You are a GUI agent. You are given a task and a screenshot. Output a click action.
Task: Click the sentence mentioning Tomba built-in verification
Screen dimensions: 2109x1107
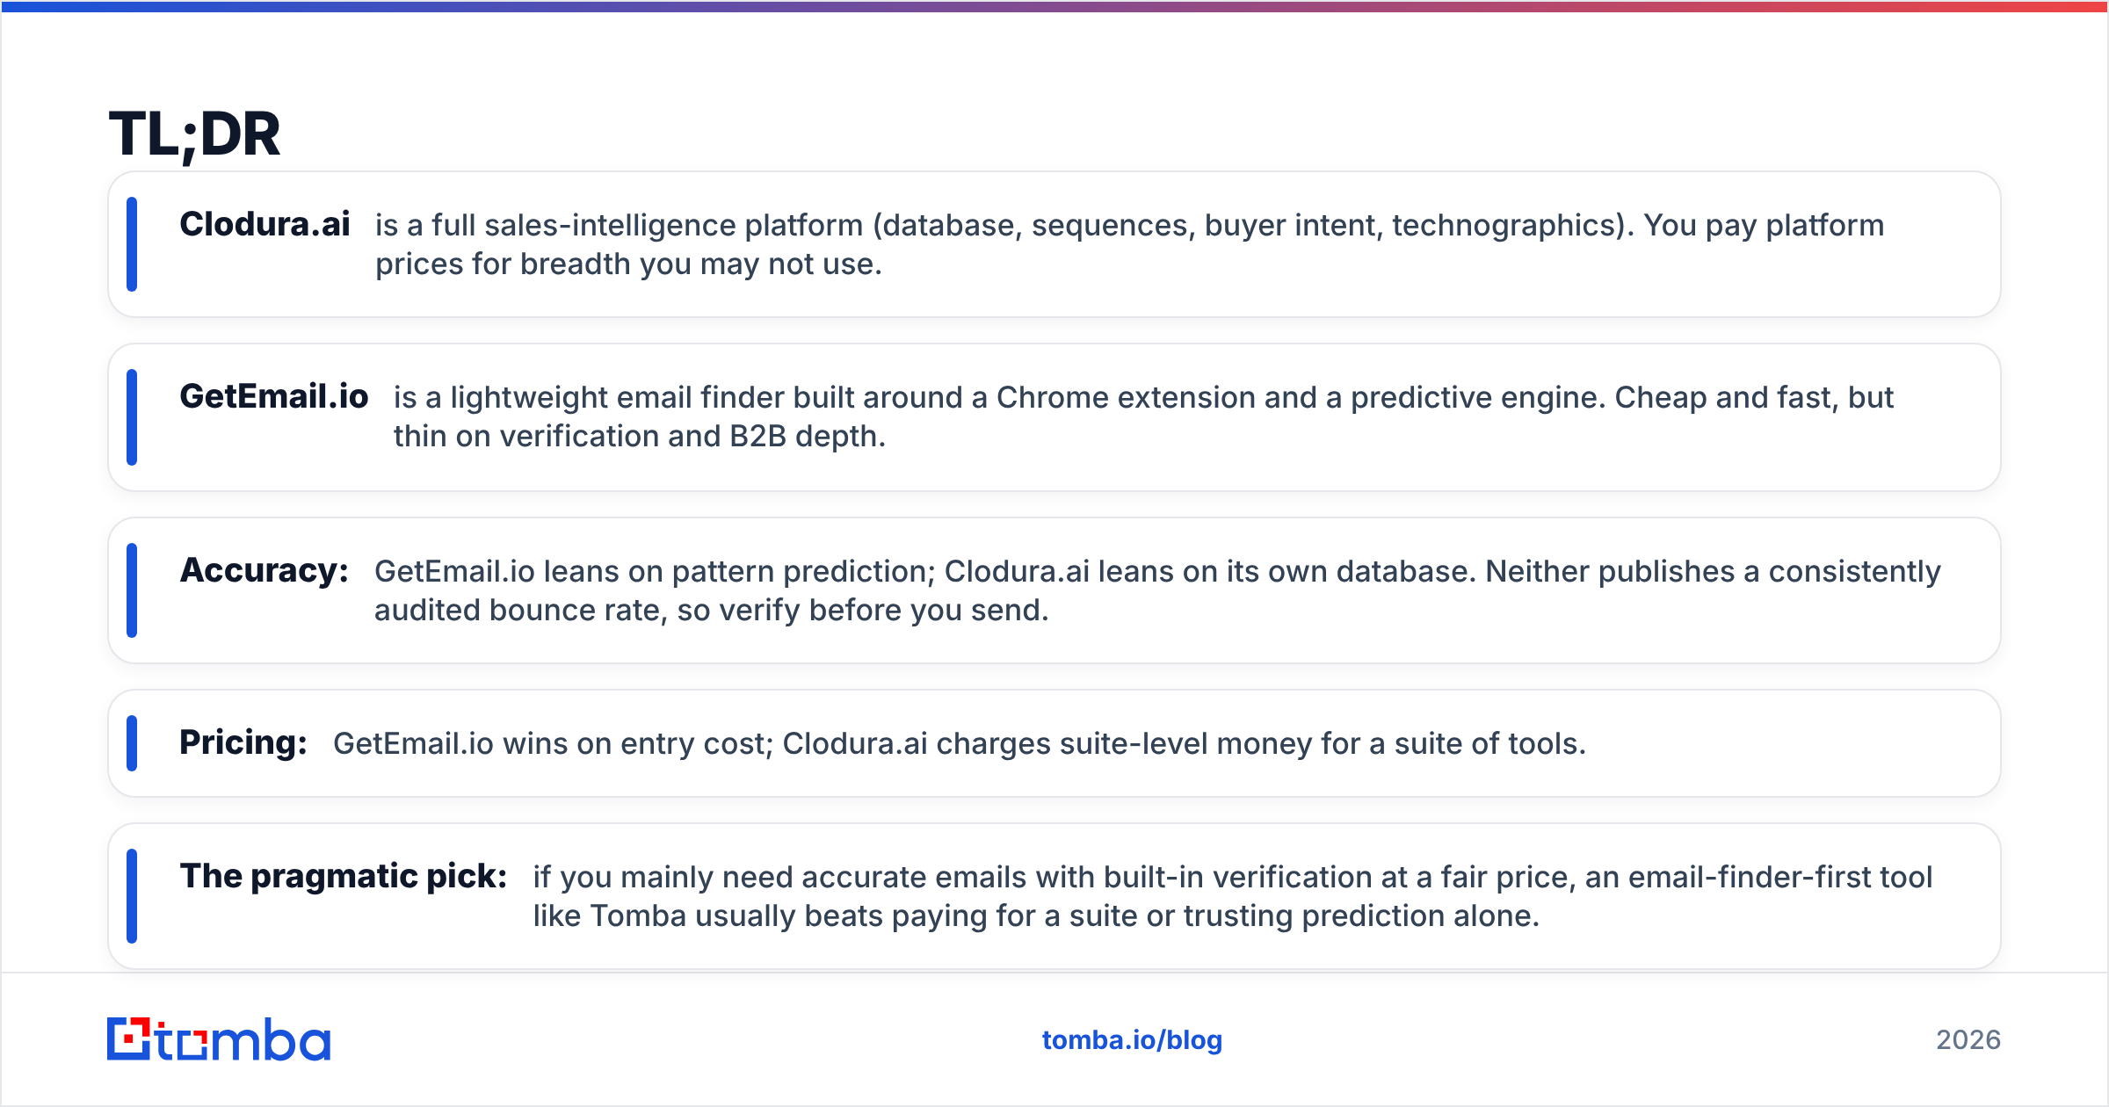(1232, 896)
